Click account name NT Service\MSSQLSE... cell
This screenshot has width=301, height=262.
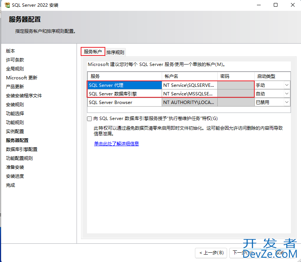[x=190, y=94]
